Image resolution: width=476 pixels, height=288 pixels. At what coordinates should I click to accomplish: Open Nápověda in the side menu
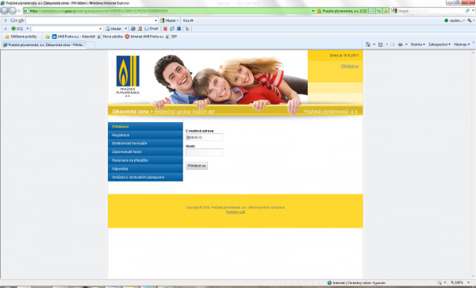[145, 169]
